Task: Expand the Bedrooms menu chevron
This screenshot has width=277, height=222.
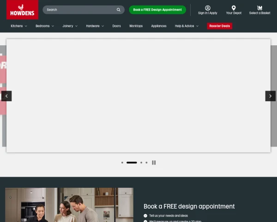Action: pos(53,26)
